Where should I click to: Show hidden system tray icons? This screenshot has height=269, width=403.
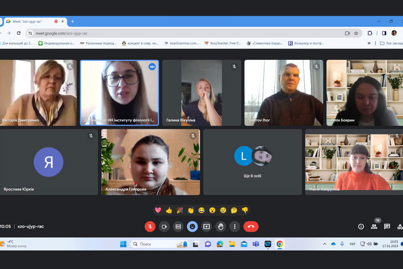coord(325,244)
